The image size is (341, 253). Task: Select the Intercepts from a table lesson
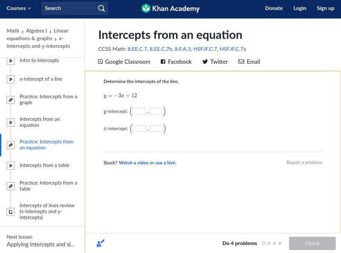(44, 165)
